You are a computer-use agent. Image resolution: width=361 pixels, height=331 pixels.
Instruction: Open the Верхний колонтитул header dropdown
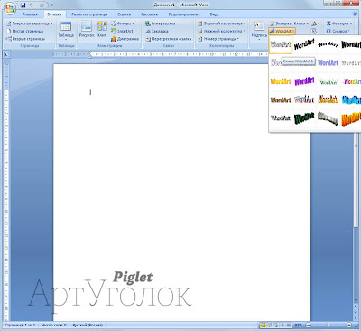221,24
